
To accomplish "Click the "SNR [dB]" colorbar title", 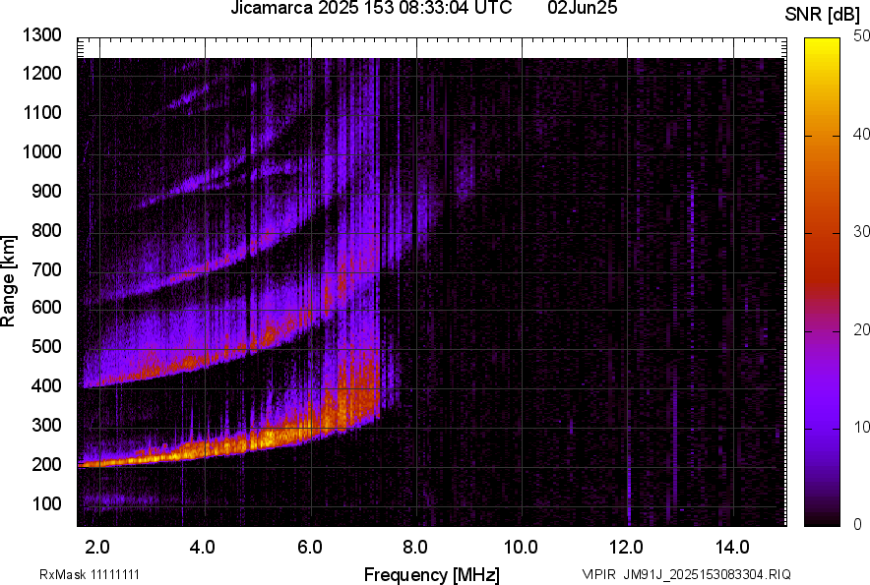I will tap(823, 15).
